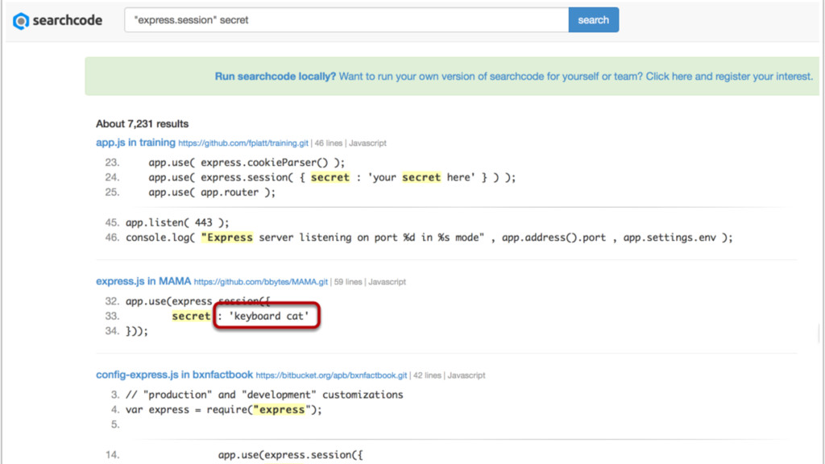This screenshot has width=825, height=464.
Task: Open the bbytes/MAMA.git GitHub URL
Action: click(x=260, y=282)
